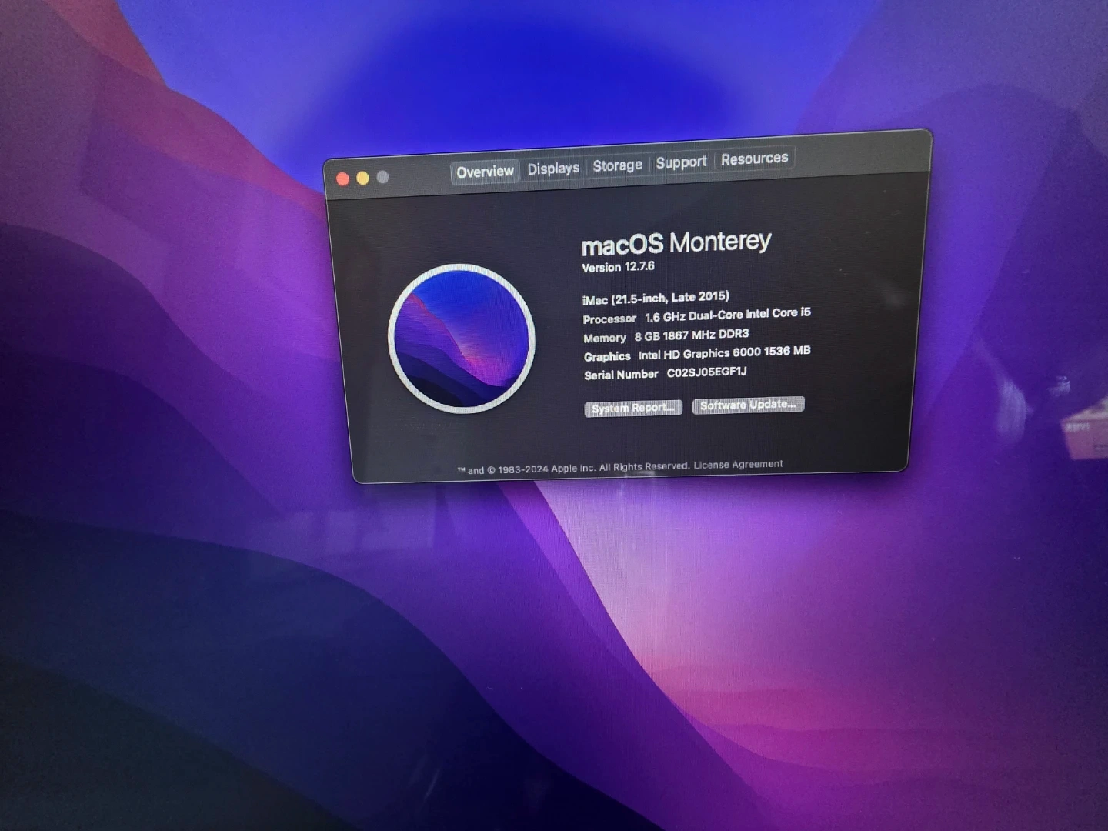Click the 1.6 GHz Dual-Core processor line
1108x831 pixels.
tap(727, 315)
